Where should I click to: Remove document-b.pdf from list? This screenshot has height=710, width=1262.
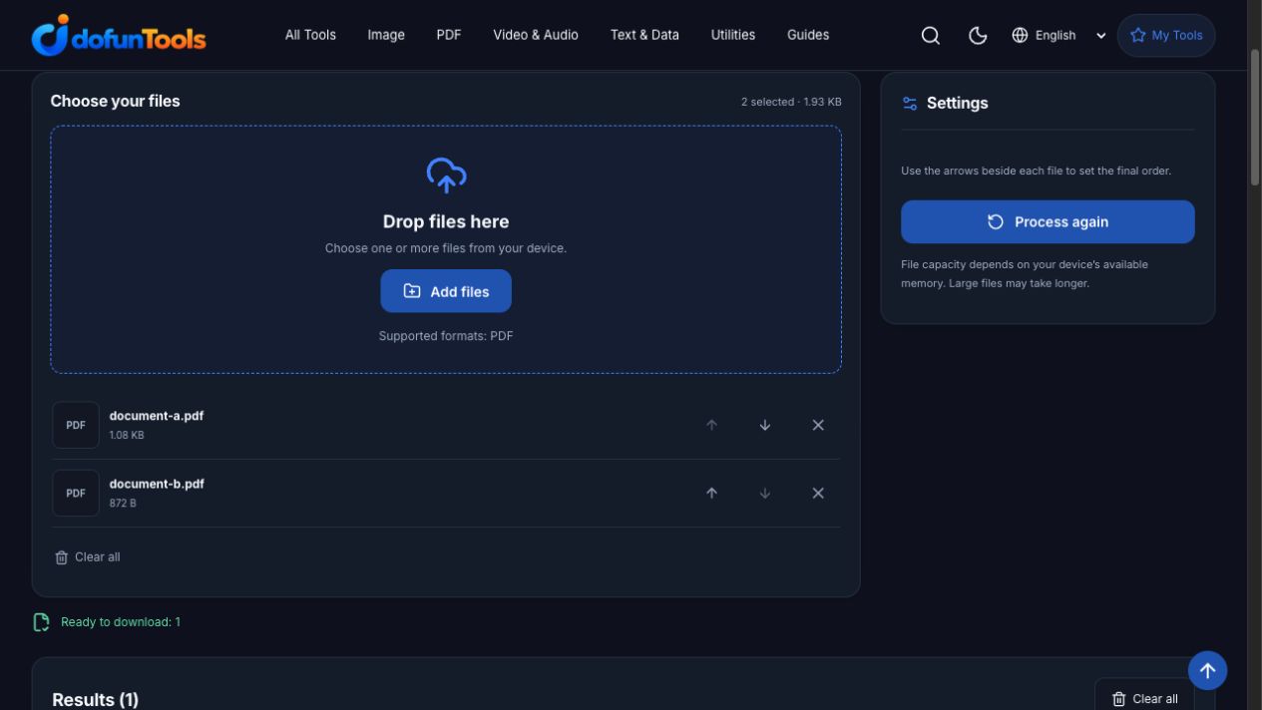tap(818, 493)
